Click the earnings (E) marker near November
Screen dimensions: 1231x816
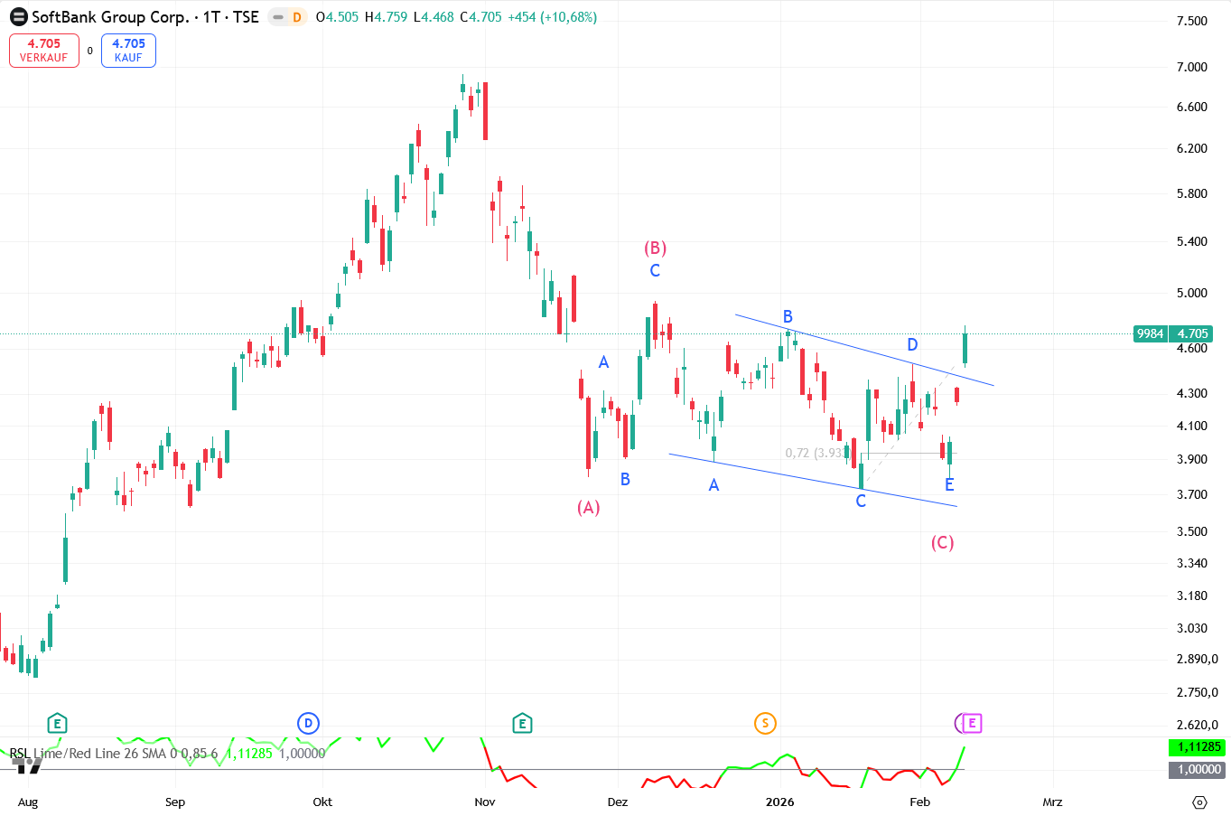[x=522, y=723]
